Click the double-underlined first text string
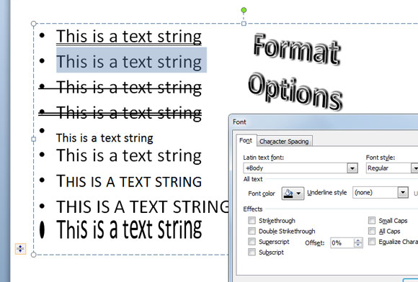The width and height of the screenshot is (418, 282). [x=129, y=37]
